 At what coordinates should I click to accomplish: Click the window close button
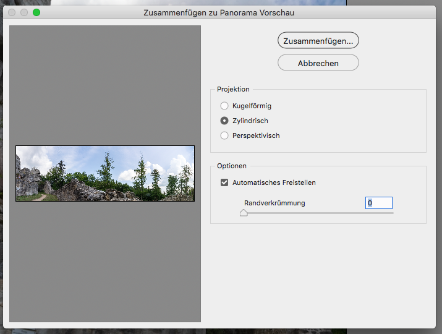12,12
